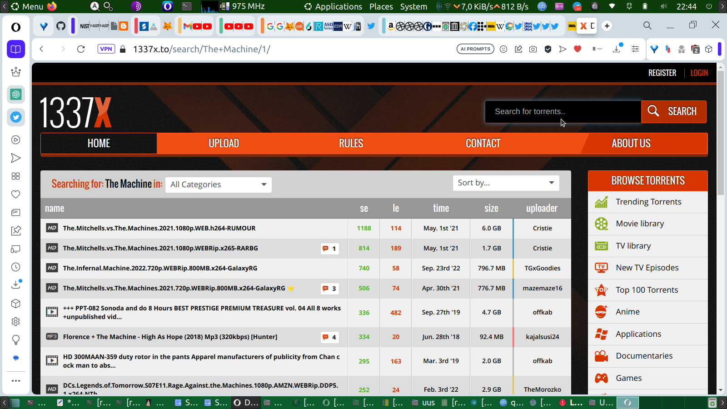
Task: Open Trending Torrents in sidebar
Action: [648, 202]
